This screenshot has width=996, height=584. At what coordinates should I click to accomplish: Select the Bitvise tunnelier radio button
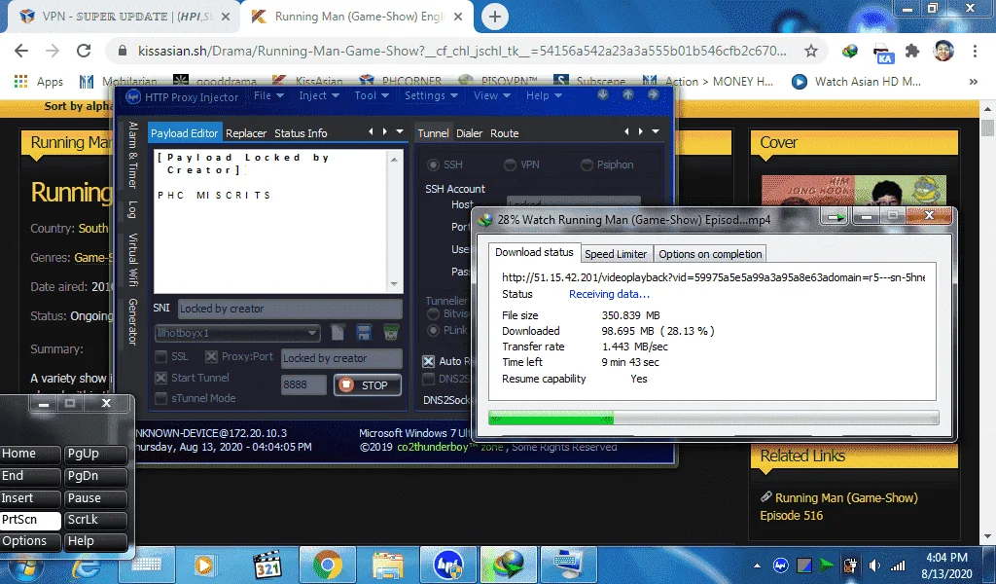433,314
